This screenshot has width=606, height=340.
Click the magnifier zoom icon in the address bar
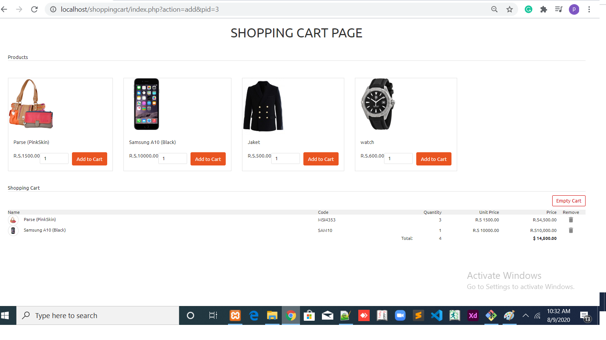pyautogui.click(x=494, y=9)
